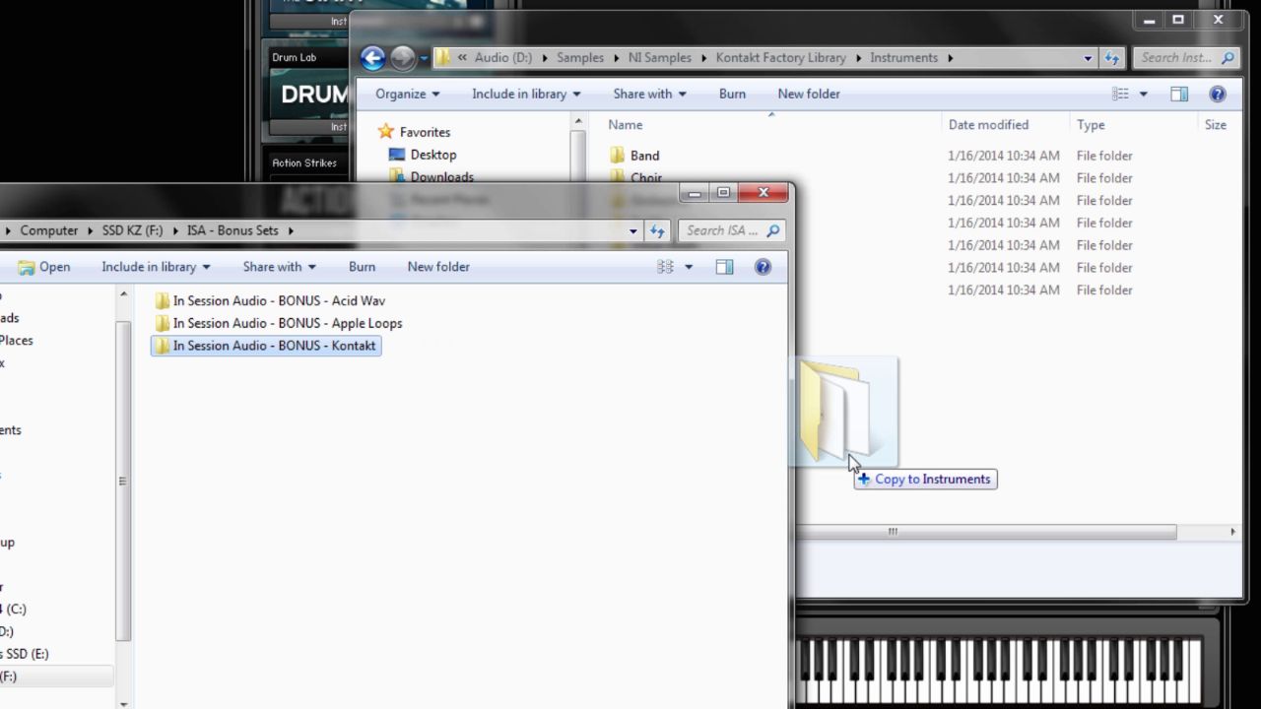Click the horizontal scrollbar in Instruments window

point(985,532)
